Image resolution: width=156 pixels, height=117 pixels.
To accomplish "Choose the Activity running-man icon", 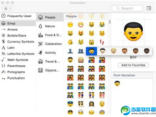I will (41, 53).
